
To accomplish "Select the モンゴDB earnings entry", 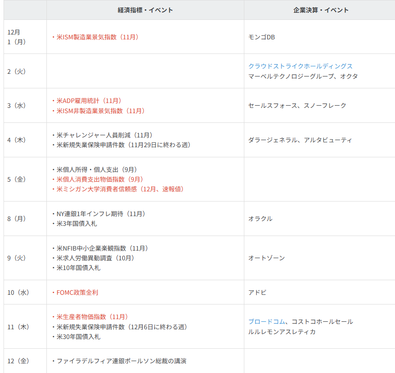I will [x=260, y=38].
